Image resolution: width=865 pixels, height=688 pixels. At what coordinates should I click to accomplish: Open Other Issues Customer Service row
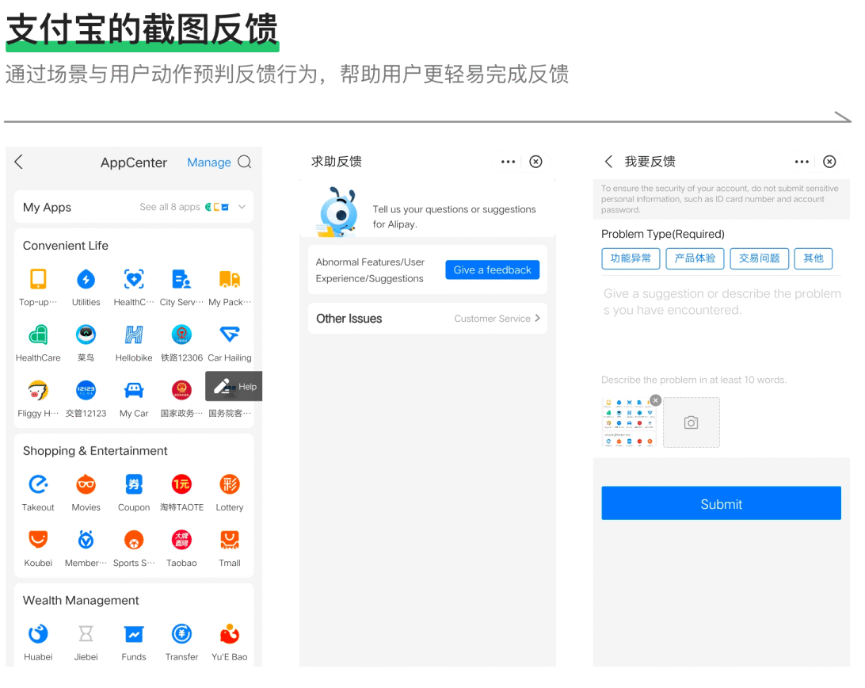[427, 319]
